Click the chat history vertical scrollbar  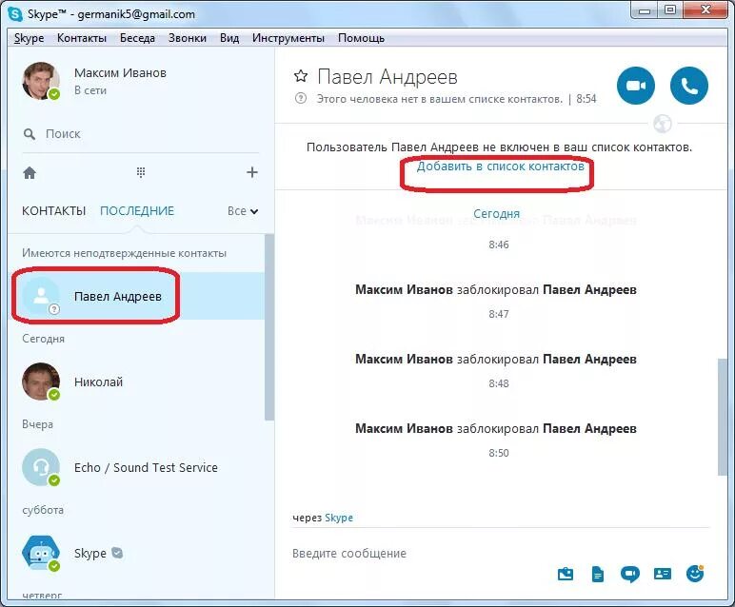(722, 417)
